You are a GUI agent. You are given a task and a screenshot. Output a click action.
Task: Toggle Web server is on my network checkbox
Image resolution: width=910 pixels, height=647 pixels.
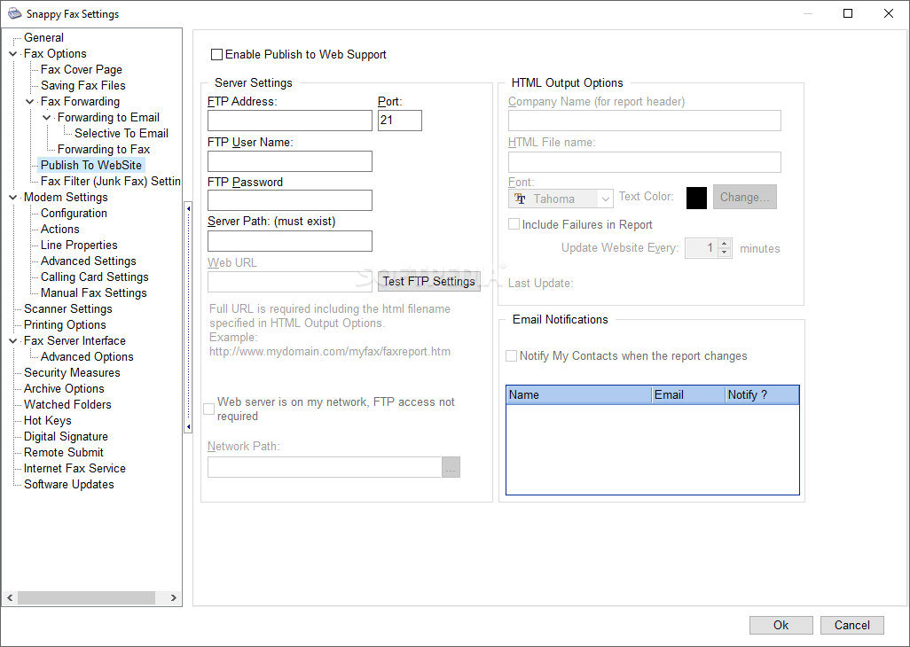pos(209,409)
